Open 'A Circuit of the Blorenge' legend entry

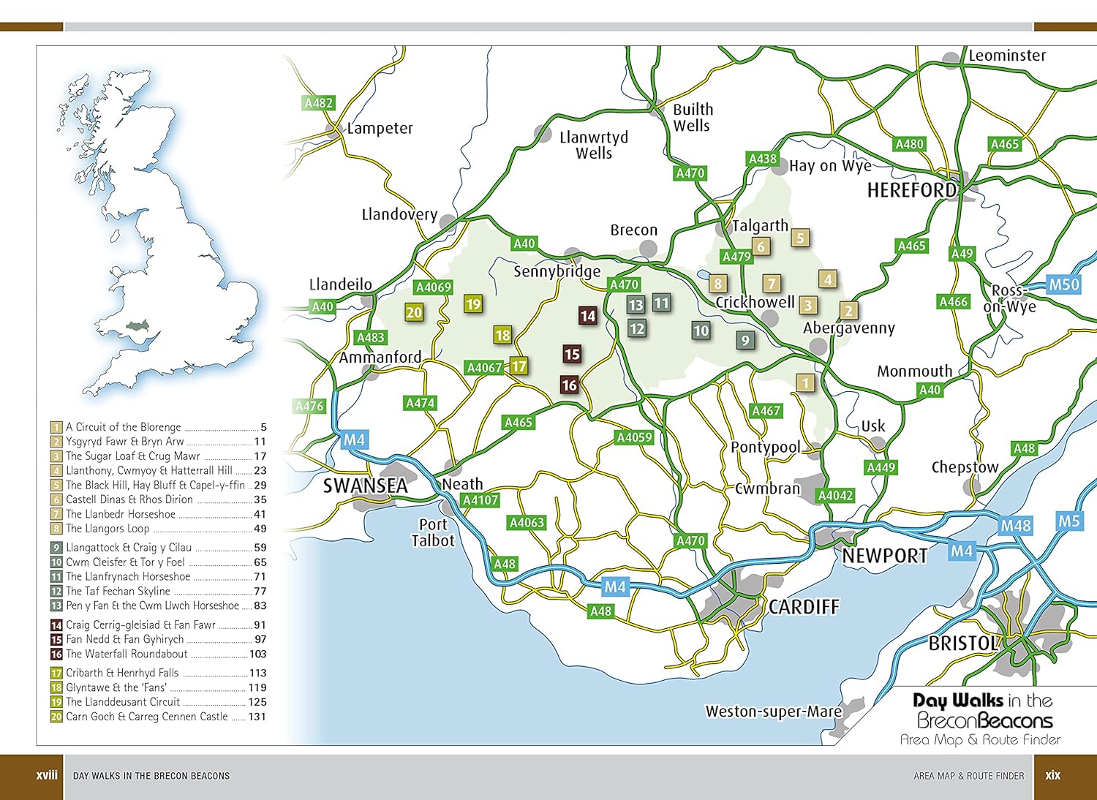[x=123, y=427]
